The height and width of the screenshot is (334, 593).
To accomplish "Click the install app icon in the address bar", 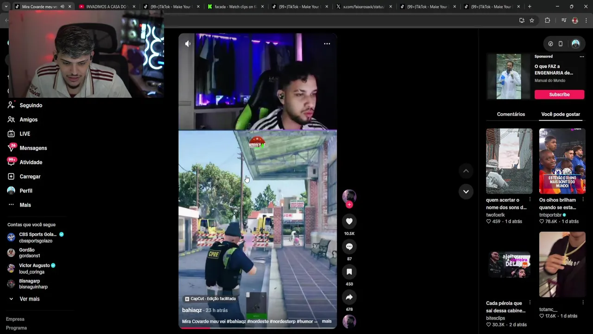I will click(x=522, y=20).
